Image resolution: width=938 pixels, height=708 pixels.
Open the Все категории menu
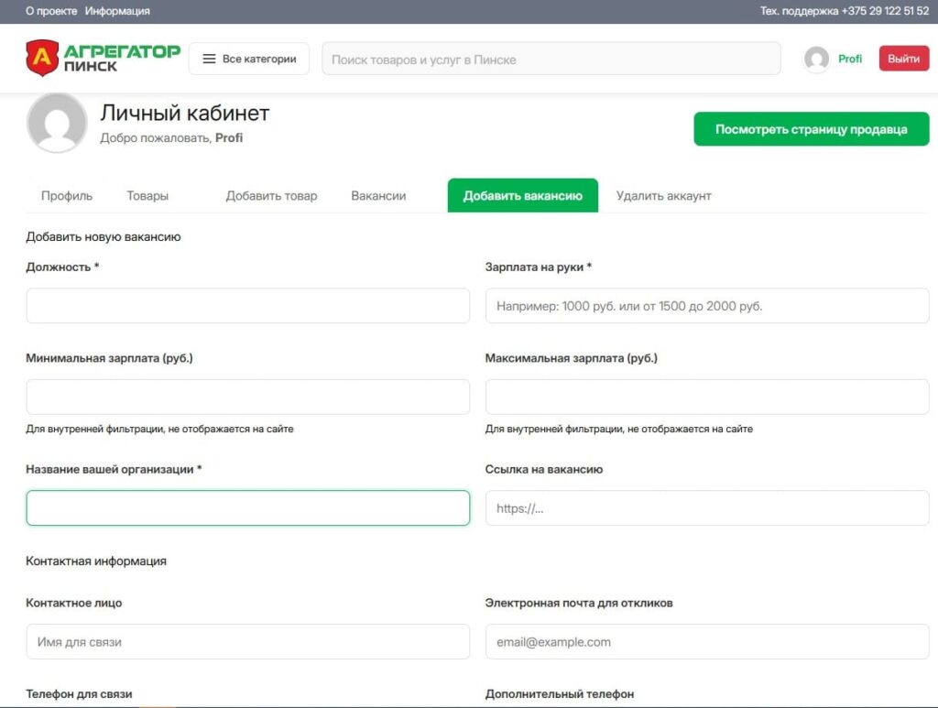click(249, 59)
